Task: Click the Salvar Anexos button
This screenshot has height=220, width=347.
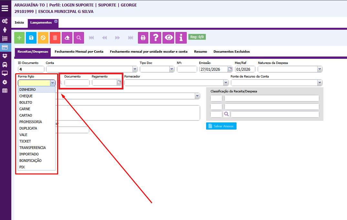Action: point(221,126)
